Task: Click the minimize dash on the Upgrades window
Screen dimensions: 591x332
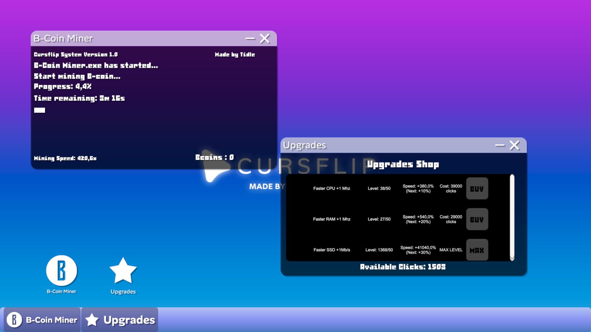Action: 500,145
